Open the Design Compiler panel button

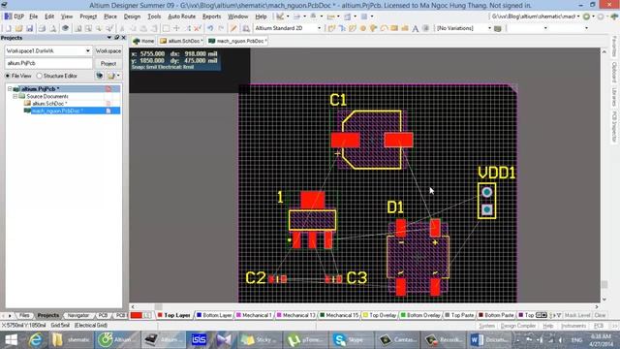pos(518,326)
